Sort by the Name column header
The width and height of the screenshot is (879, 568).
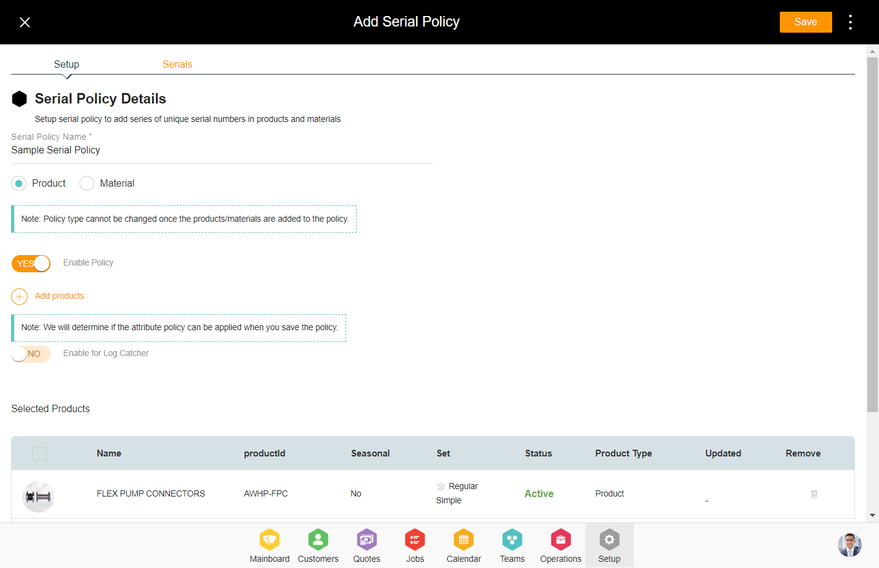point(109,453)
